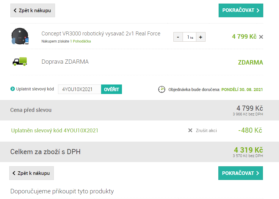Viewport: 279px width, 199px height.
Task: Click the delivery clock icon
Action: point(162,89)
